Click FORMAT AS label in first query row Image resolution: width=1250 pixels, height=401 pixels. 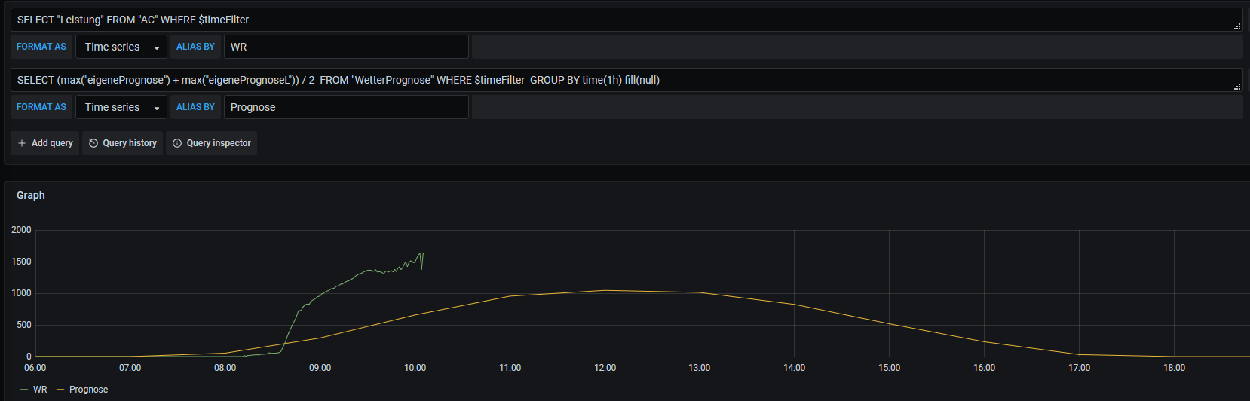(41, 47)
